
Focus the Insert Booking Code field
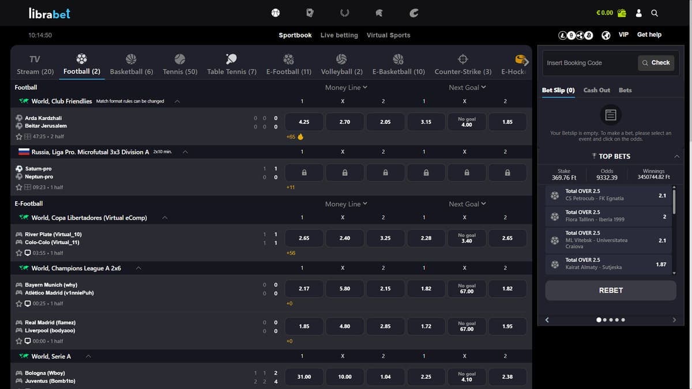pyautogui.click(x=590, y=63)
